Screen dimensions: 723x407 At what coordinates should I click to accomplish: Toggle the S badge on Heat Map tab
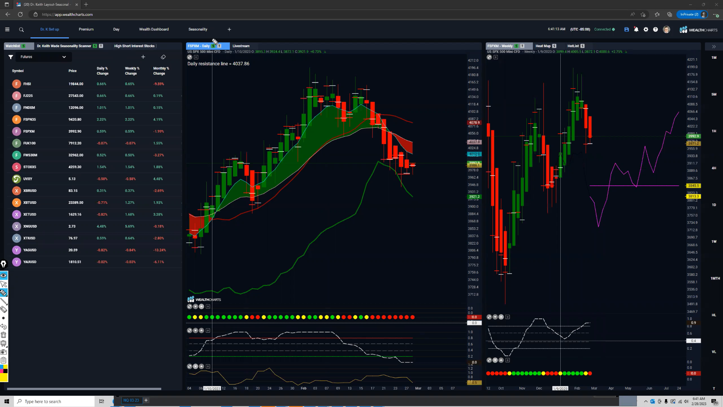tap(554, 46)
